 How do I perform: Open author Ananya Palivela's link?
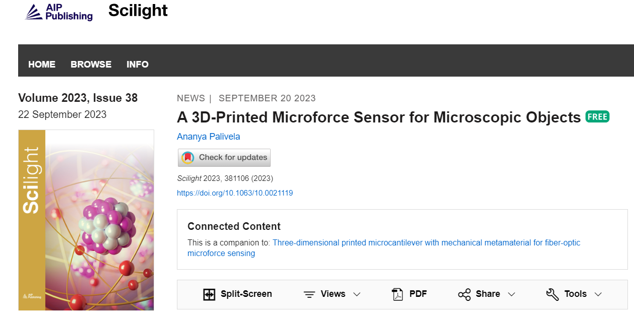pyautogui.click(x=209, y=137)
